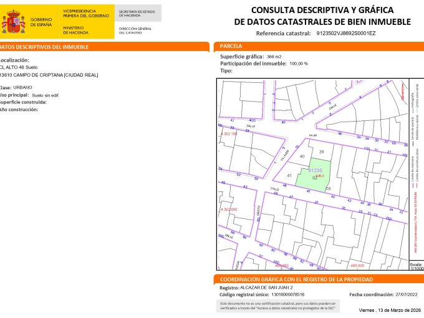Screen dimensions: 424x318
Task: Click the Gobierno de España logo text
Action: click(41, 24)
